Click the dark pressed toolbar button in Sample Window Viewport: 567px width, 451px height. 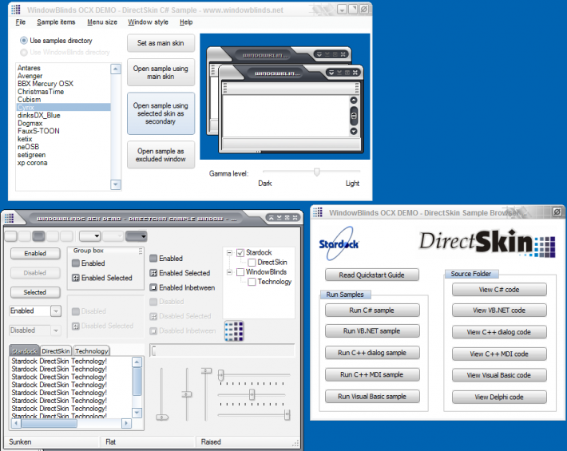[38, 236]
